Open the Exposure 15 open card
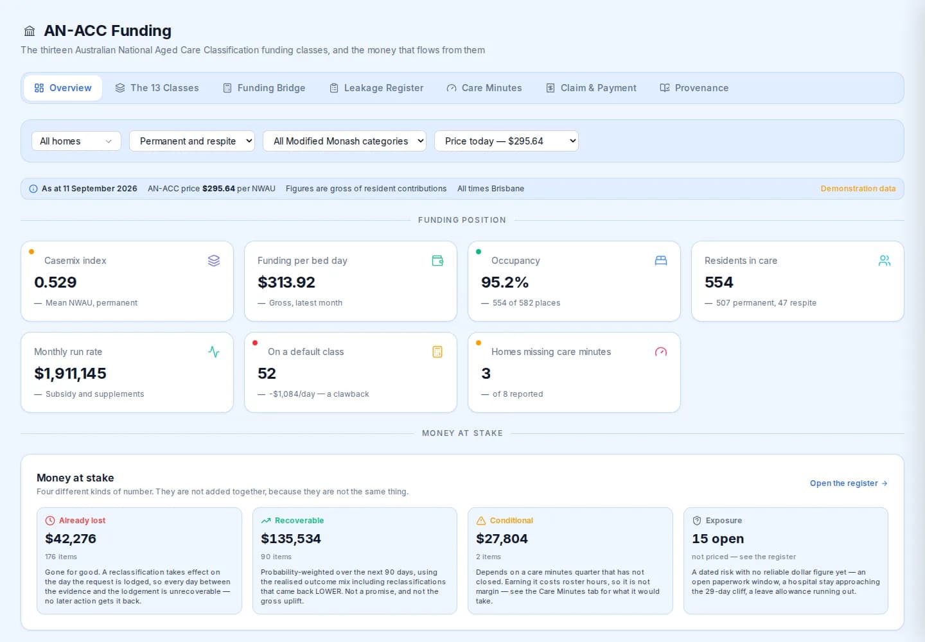The width and height of the screenshot is (925, 642). [x=786, y=561]
